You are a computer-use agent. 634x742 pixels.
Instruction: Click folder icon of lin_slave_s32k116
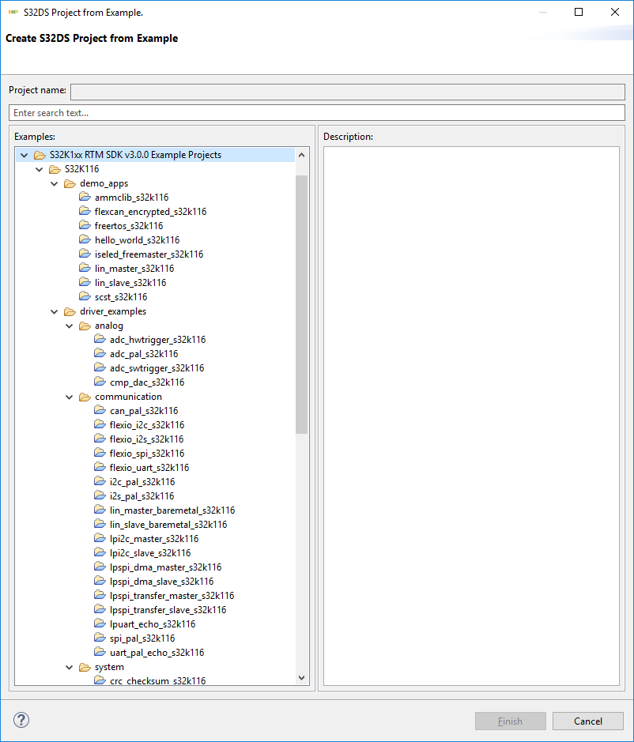point(85,282)
